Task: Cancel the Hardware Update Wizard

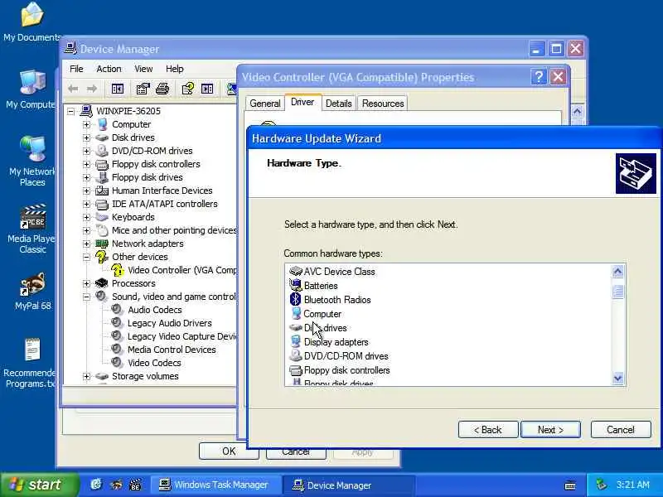Action: [620, 430]
